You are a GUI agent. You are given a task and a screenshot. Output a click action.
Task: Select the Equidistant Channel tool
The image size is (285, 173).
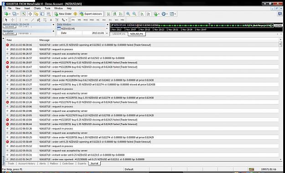(x=39, y=20)
